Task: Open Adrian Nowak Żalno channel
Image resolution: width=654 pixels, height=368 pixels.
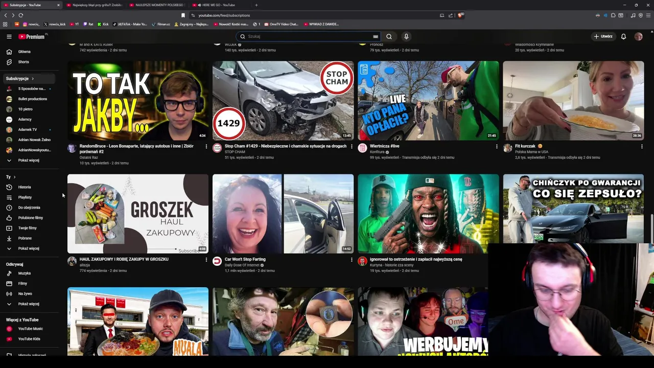Action: pyautogui.click(x=29, y=140)
